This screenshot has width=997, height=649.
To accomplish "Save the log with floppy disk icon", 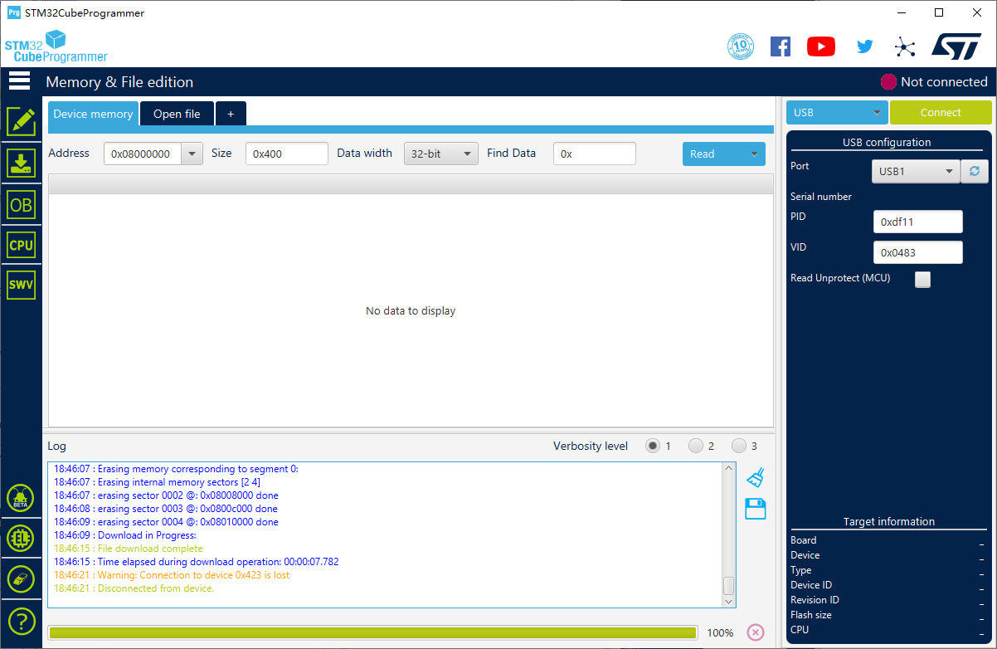I will 755,509.
